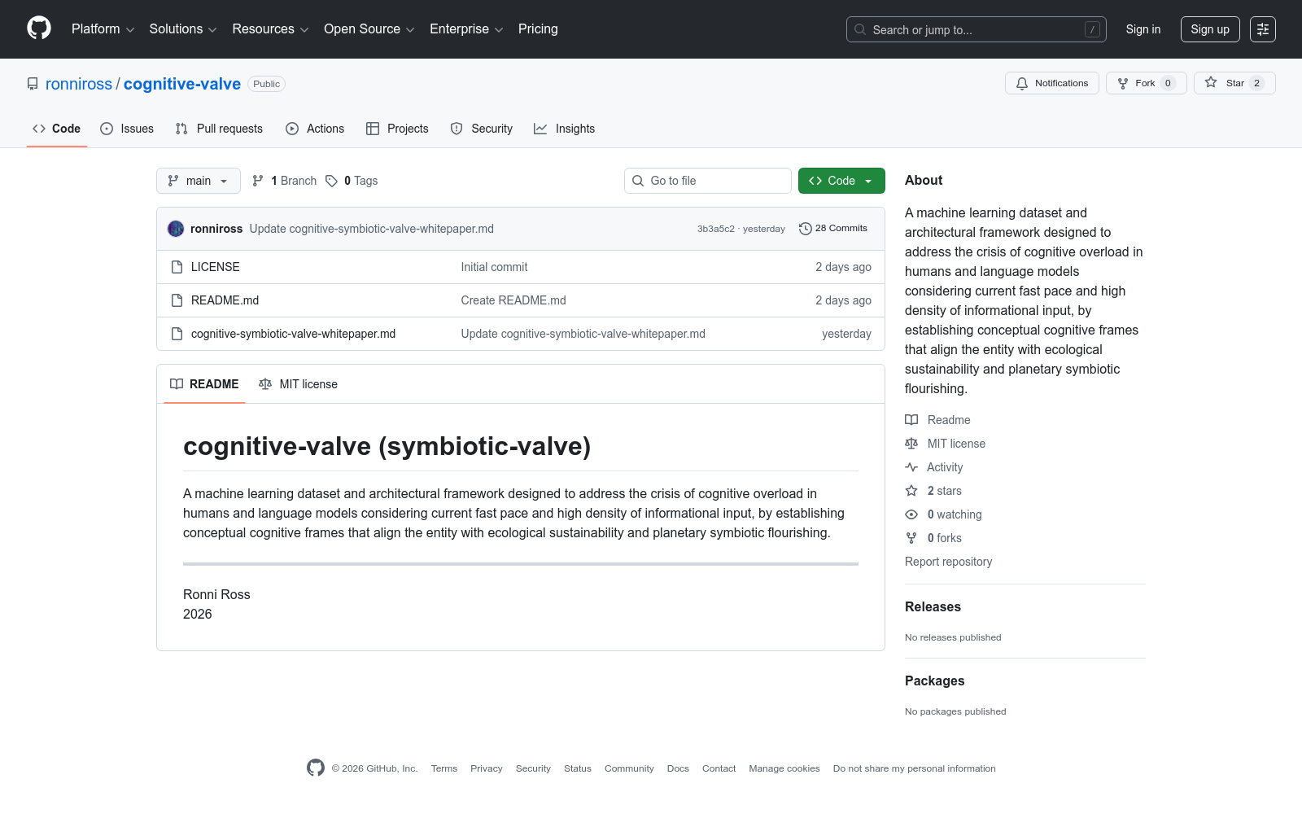Open the footer Docs link
Viewport: 1302px width, 814px height.
click(x=678, y=768)
